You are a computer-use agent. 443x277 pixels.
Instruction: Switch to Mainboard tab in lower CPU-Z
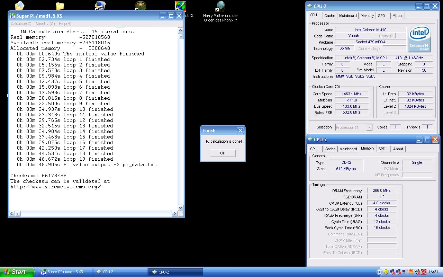click(348, 149)
